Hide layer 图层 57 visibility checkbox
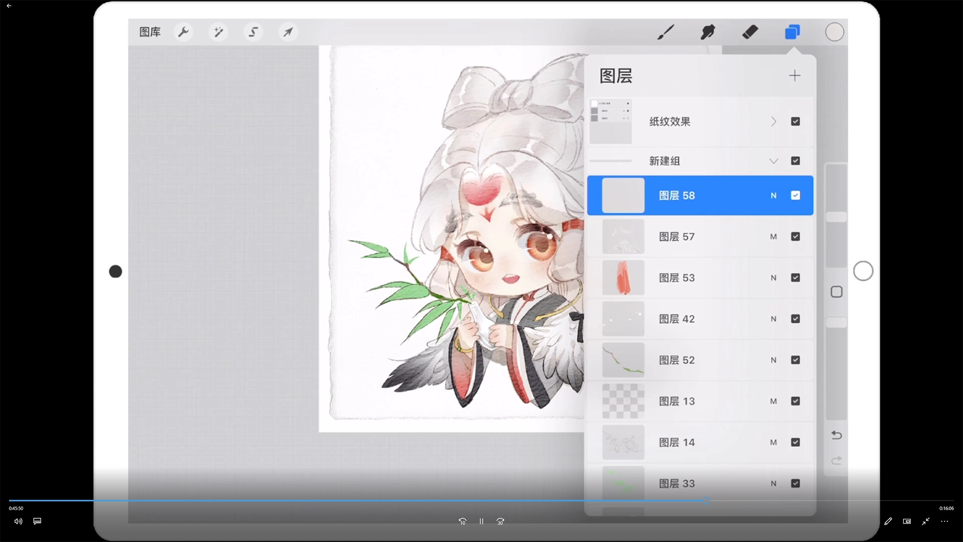This screenshot has width=963, height=542. click(x=795, y=236)
